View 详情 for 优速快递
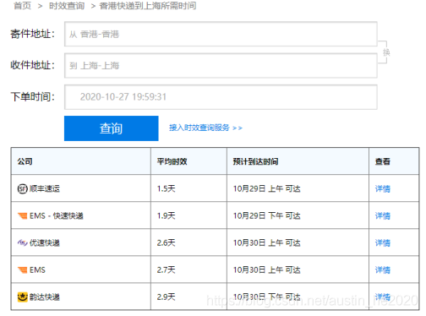The image size is (426, 316). pos(383,242)
